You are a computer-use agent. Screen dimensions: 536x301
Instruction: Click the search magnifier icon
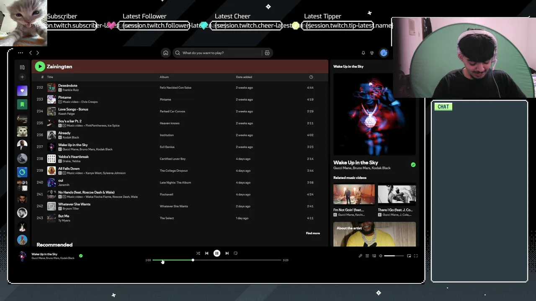[x=178, y=53]
